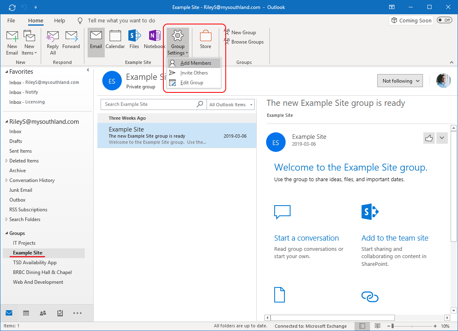Expand the Deleted Items folder
Viewport: 458px width, 331px height.
(x=7, y=161)
